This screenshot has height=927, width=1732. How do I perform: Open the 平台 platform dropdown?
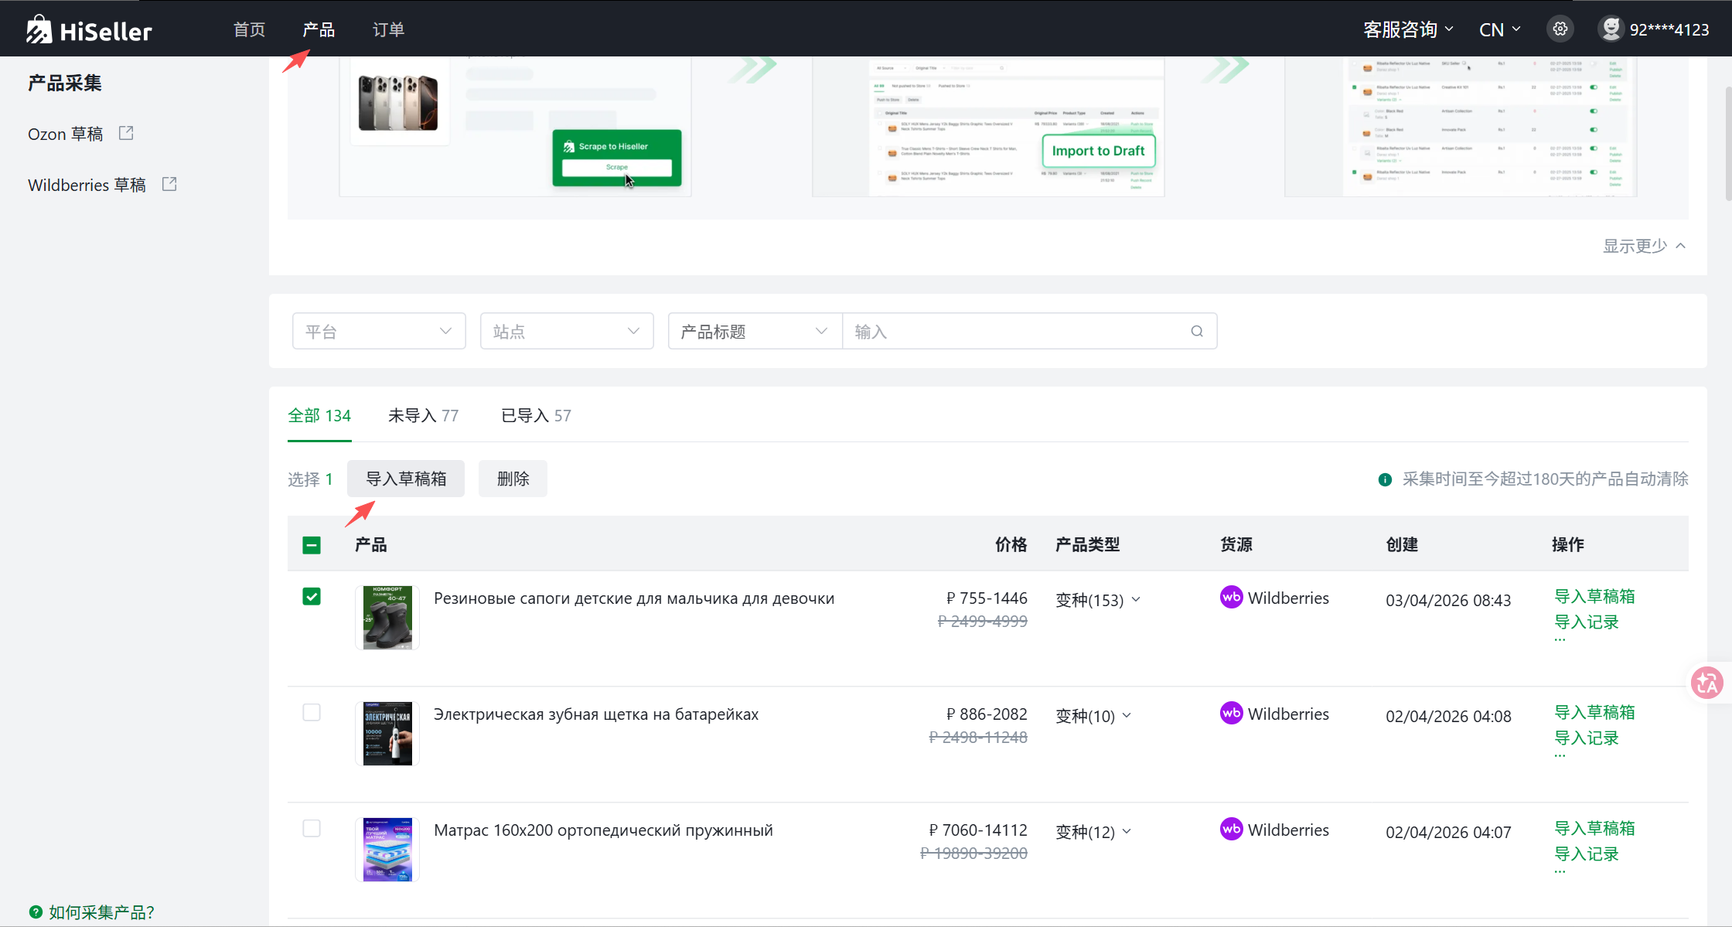pos(379,331)
